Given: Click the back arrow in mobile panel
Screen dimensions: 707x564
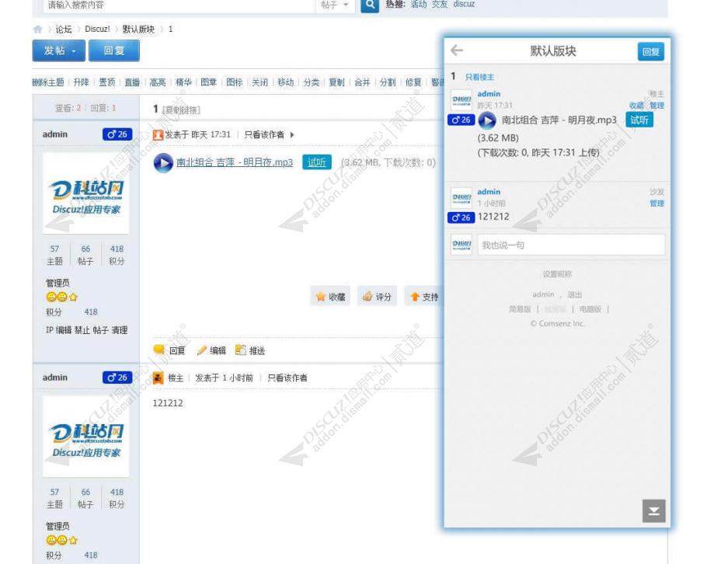Looking at the screenshot, I should coord(457,50).
